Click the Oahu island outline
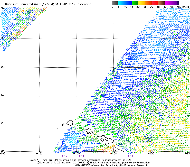190x167 pixels. tap(89, 131)
